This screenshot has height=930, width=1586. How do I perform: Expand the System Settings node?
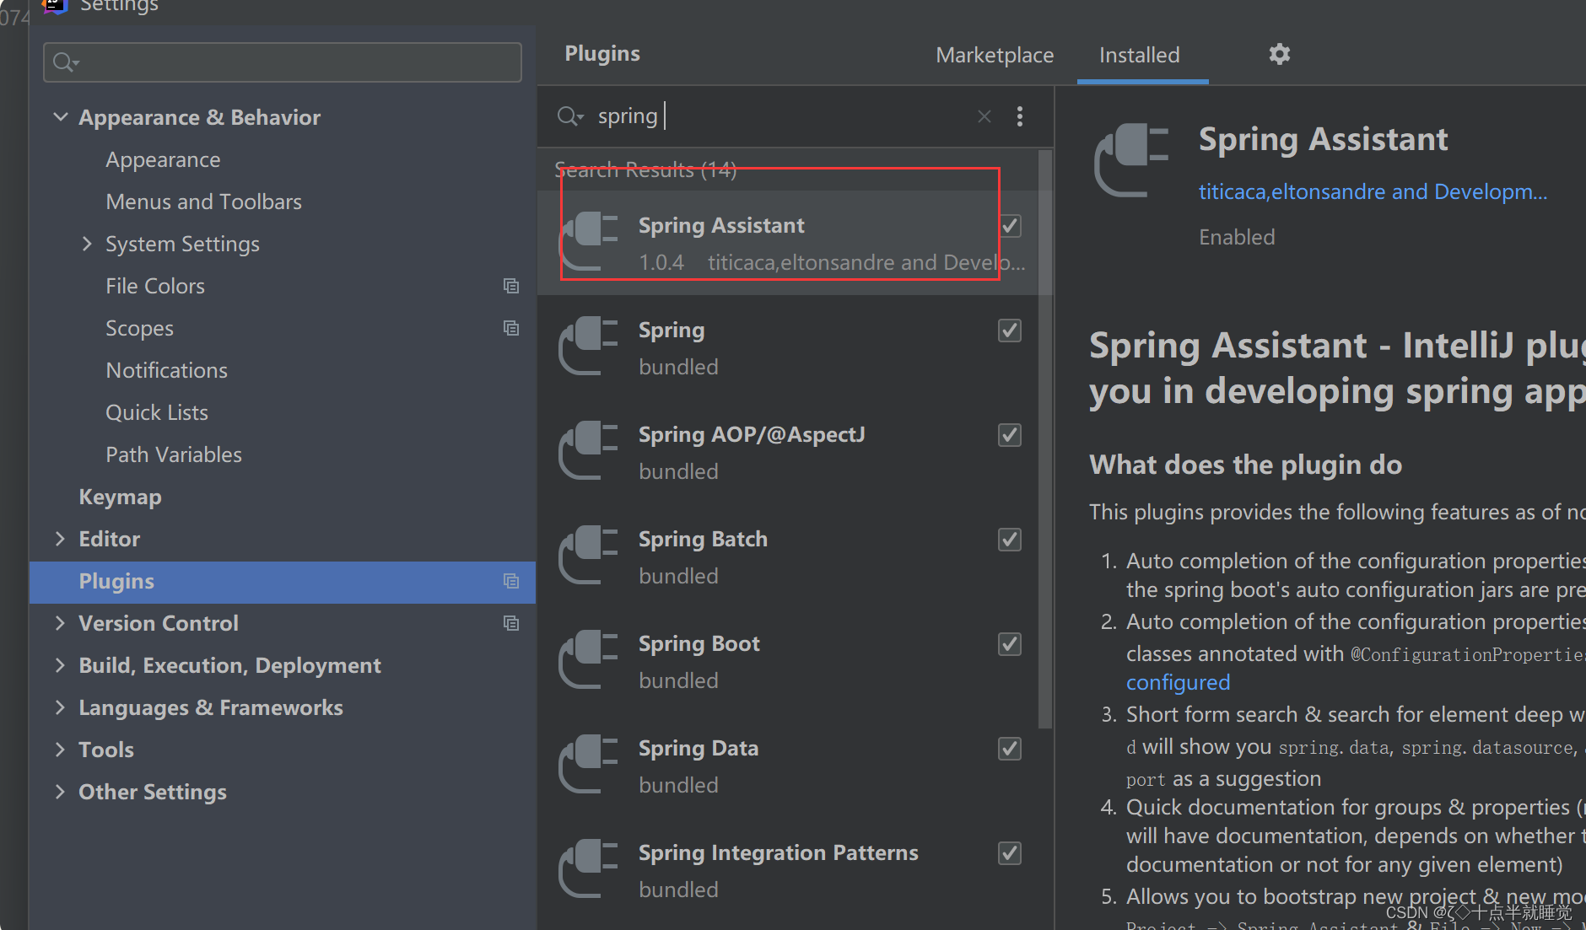87,244
